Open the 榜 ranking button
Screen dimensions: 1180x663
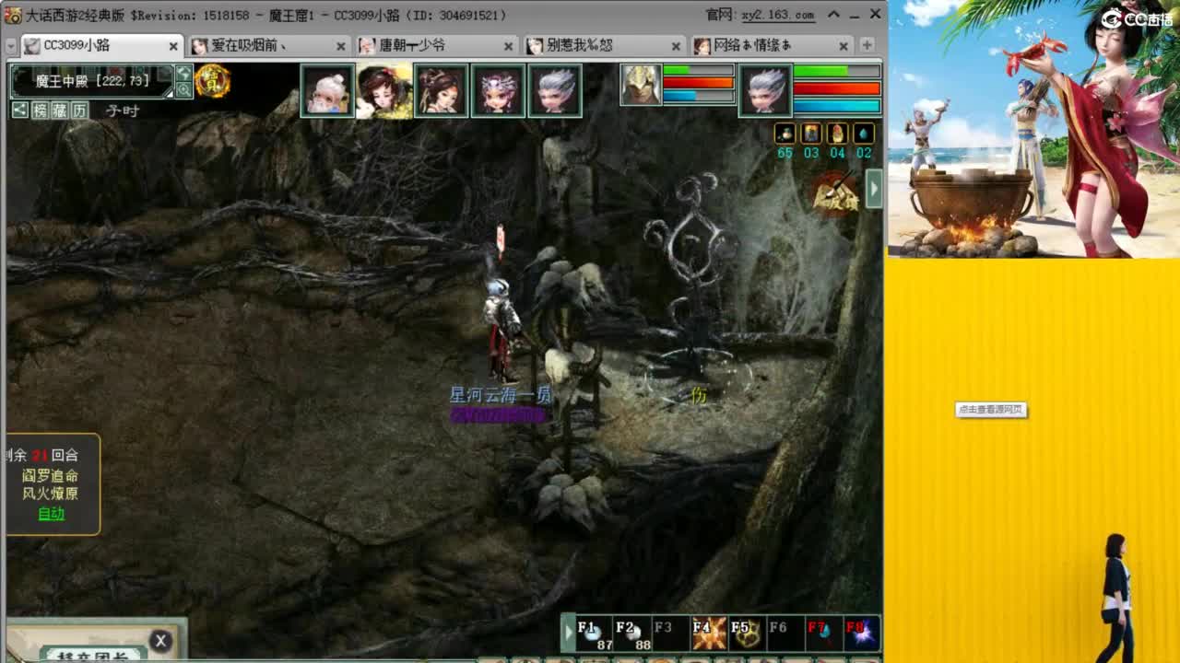(40, 110)
